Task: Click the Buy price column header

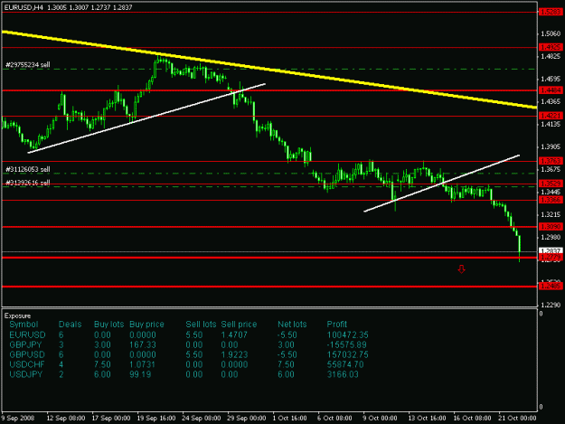Action: (146, 325)
